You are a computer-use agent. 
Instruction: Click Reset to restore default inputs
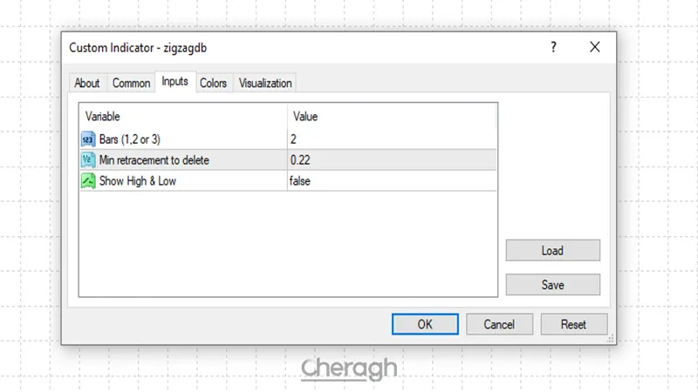(x=573, y=324)
